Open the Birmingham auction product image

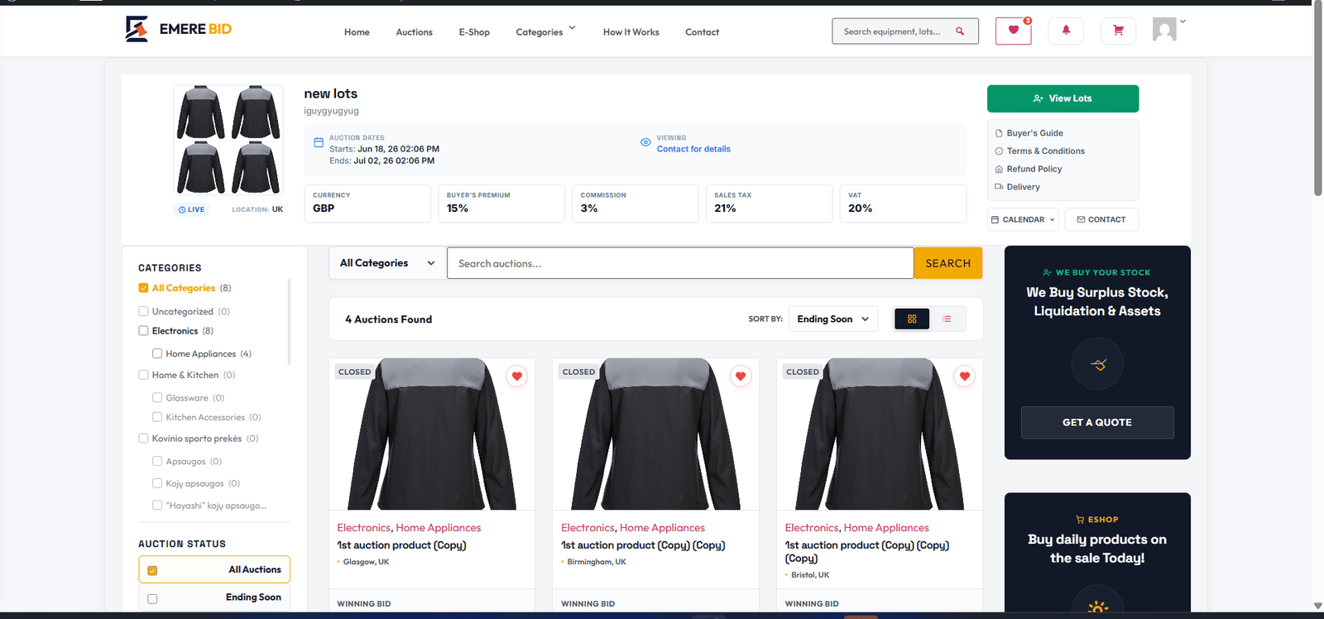point(655,434)
